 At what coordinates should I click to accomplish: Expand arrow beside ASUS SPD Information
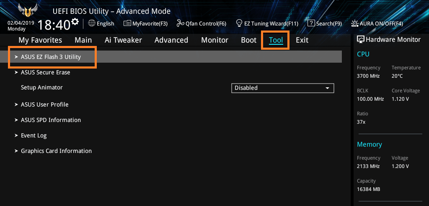[16, 120]
